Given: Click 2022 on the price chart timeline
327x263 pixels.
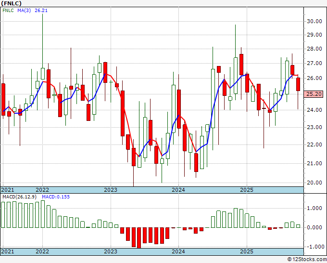Looking at the screenshot, I should click(x=42, y=190).
